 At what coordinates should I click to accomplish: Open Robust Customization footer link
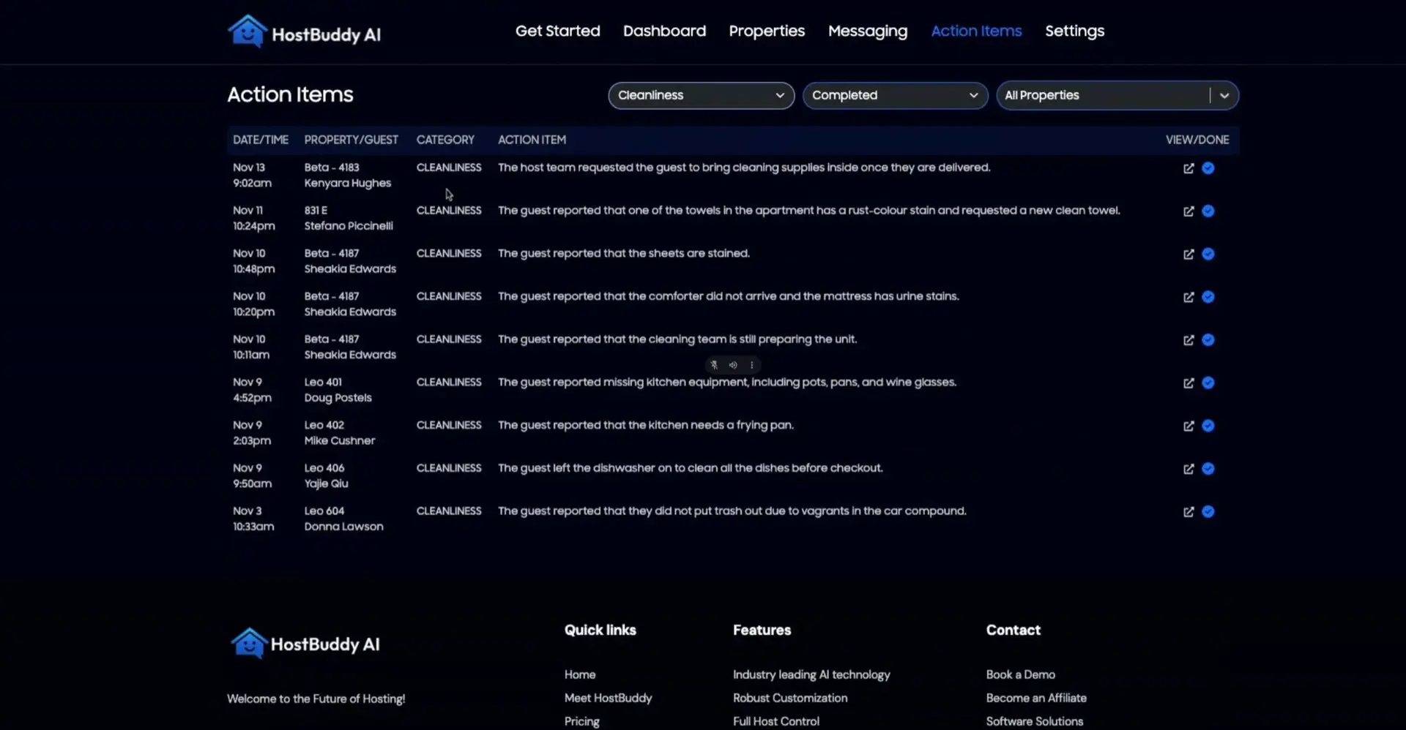click(x=790, y=698)
